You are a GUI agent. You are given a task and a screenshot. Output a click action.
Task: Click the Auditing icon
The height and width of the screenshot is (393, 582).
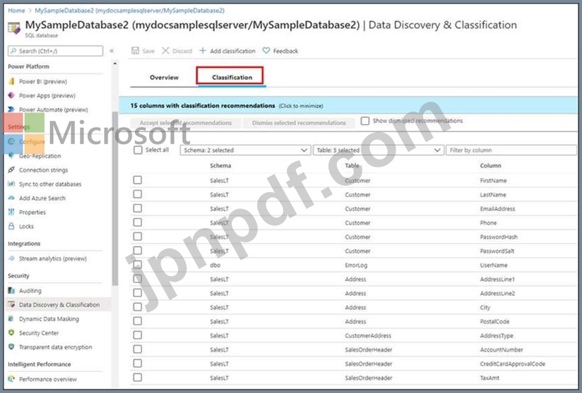click(x=12, y=290)
